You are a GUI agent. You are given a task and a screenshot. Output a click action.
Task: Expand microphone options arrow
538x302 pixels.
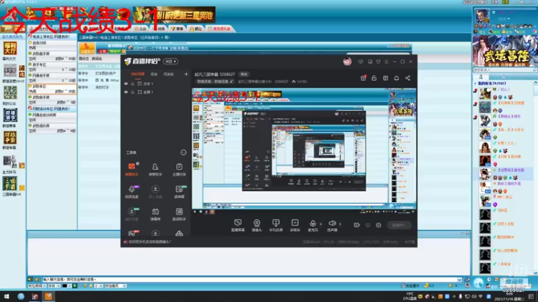(321, 224)
